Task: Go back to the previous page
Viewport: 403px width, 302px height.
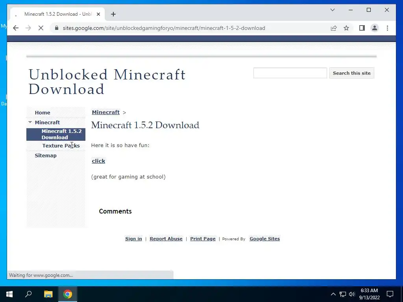Action: (16, 28)
